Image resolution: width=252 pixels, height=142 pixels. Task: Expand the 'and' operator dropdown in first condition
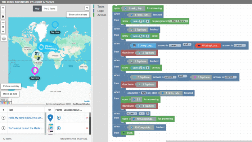pyautogui.click(x=187, y=44)
